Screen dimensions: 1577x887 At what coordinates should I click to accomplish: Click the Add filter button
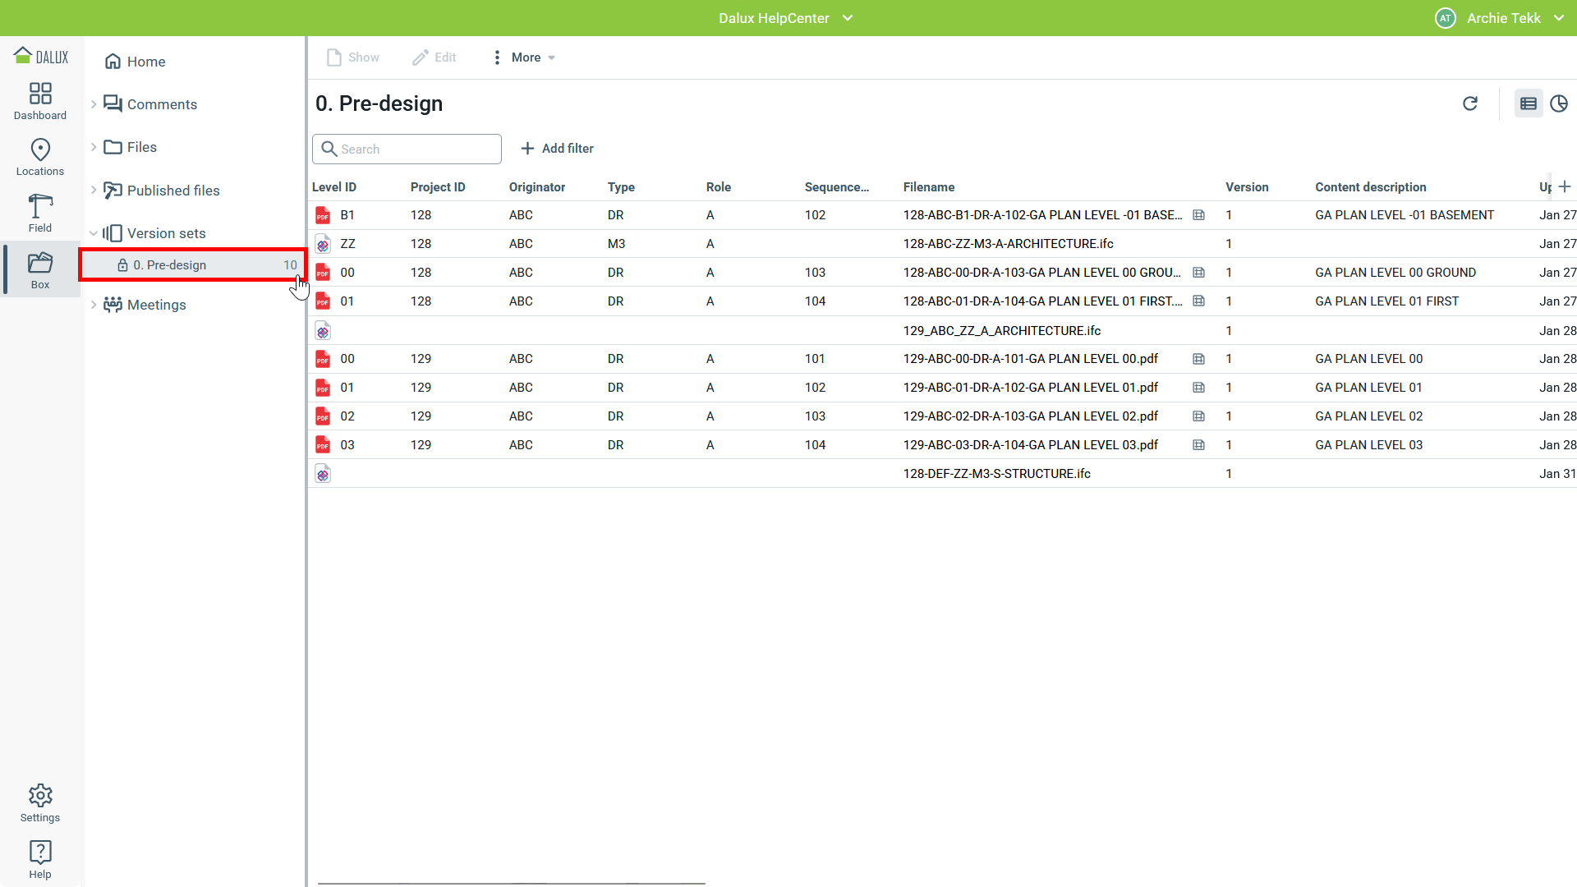point(557,149)
